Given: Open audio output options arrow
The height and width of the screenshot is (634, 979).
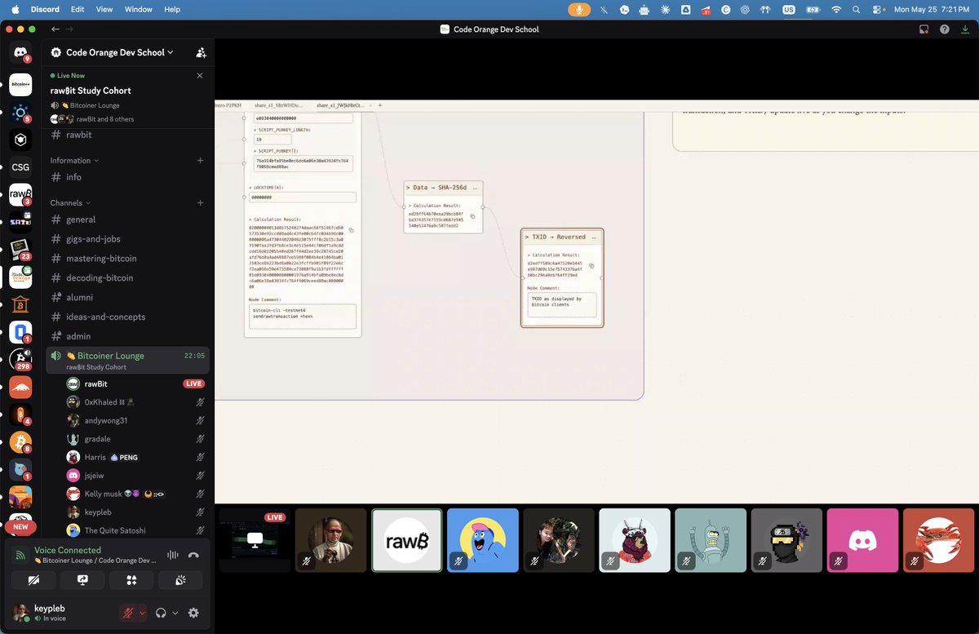Looking at the screenshot, I should pyautogui.click(x=175, y=613).
